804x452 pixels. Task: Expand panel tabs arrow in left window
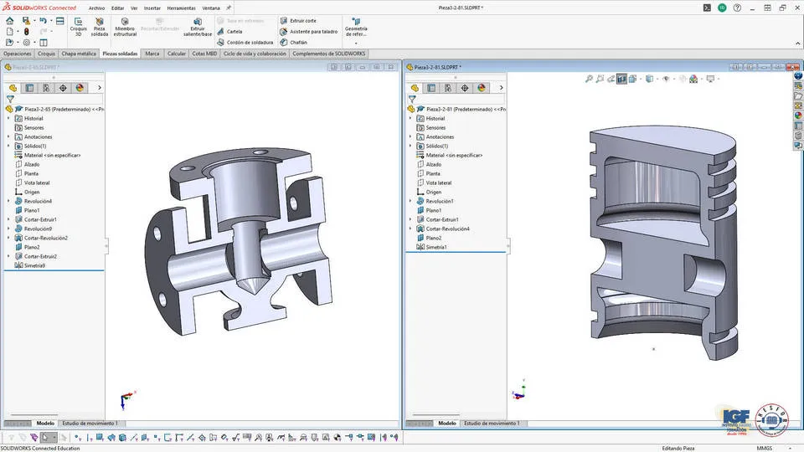(100, 88)
